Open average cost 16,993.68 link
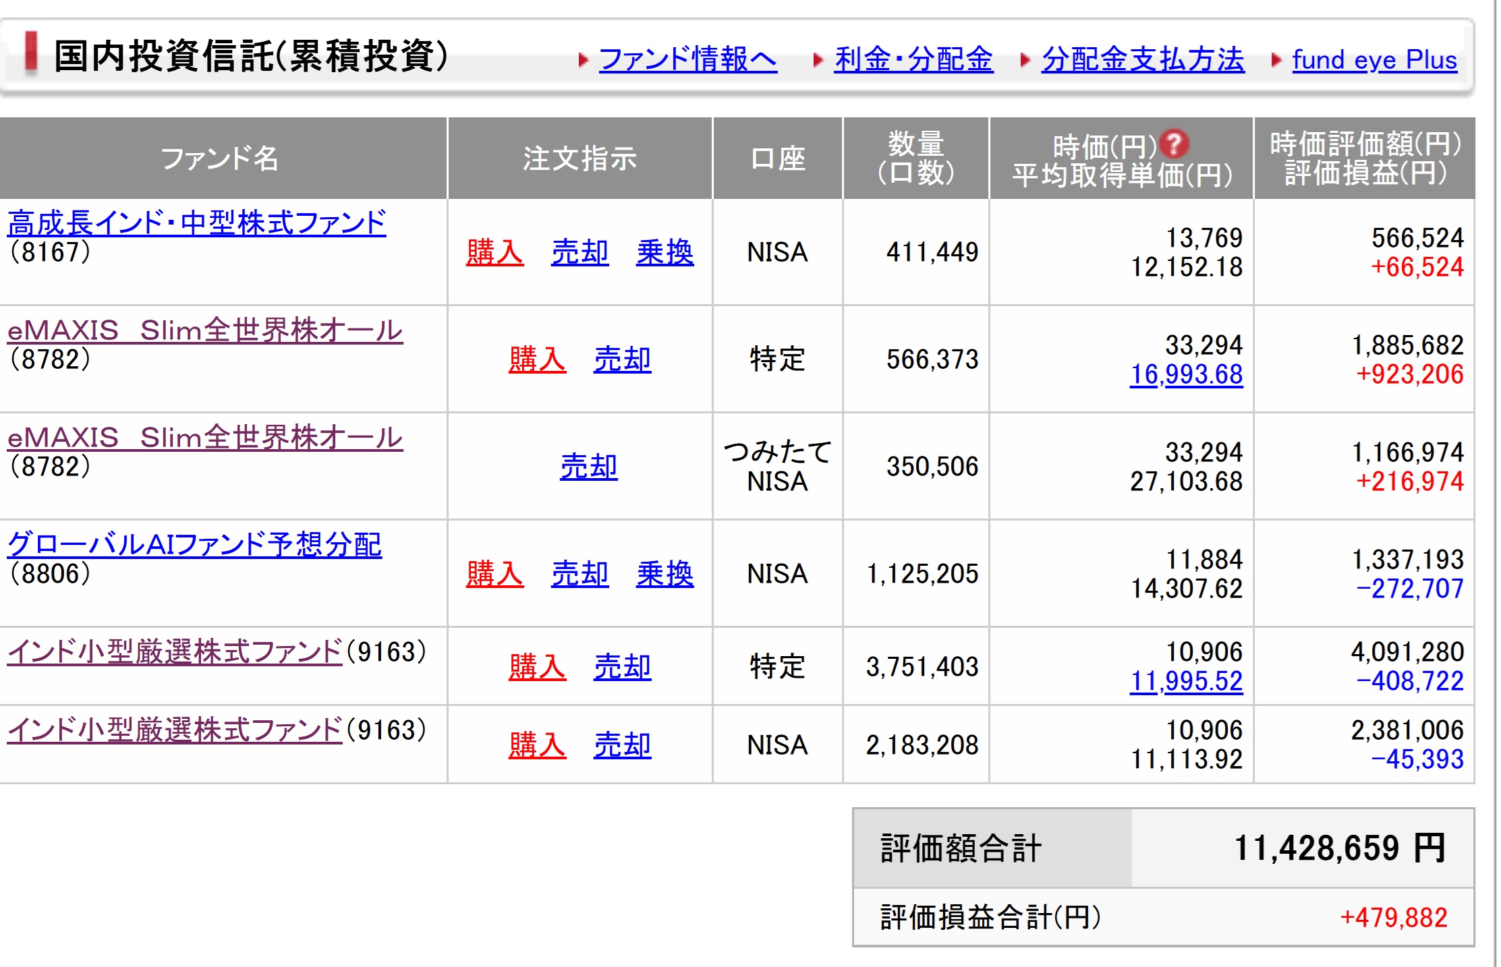This screenshot has width=1501, height=967. (1186, 374)
